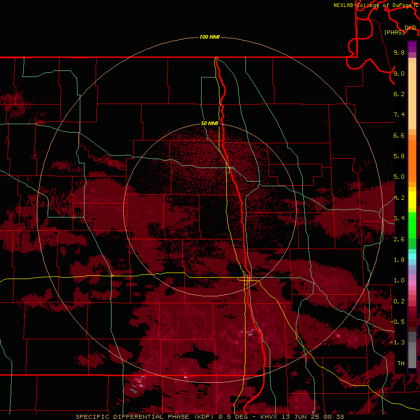420x420 pixels.
Task: Click the pink color bar segment near 1.0
Action: (x=412, y=283)
